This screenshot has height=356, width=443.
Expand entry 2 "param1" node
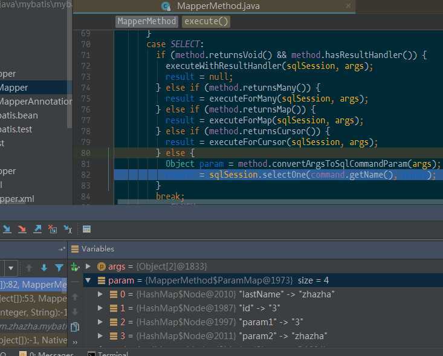pos(100,322)
